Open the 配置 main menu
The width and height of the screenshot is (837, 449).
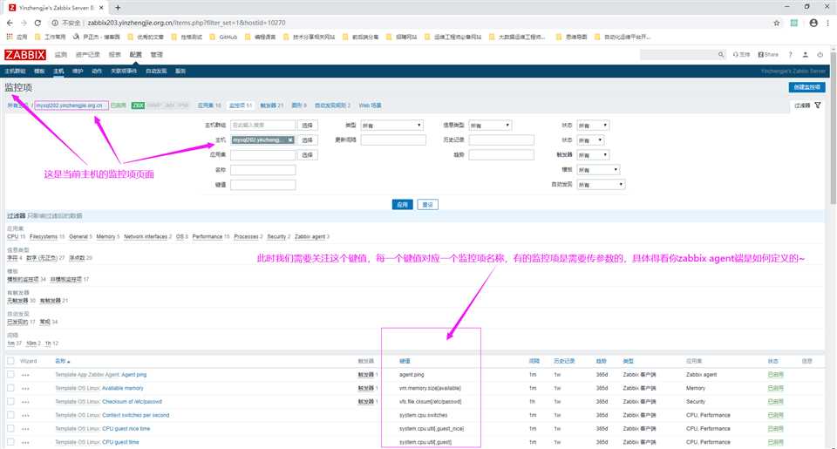(x=136, y=54)
